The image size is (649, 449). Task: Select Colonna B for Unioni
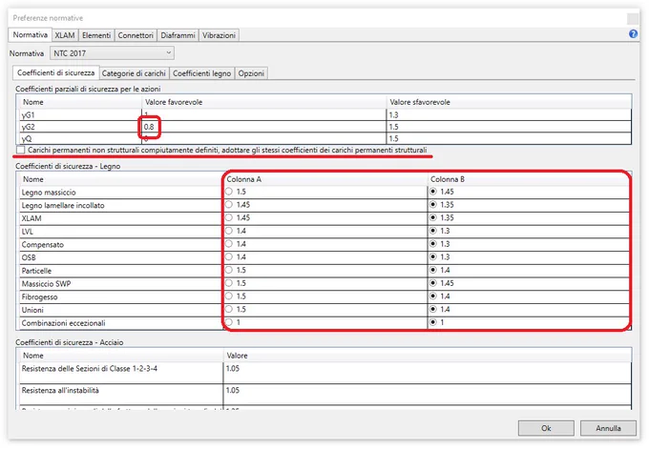[x=433, y=309]
